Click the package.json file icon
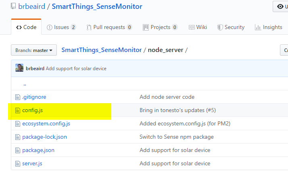 click(17, 150)
